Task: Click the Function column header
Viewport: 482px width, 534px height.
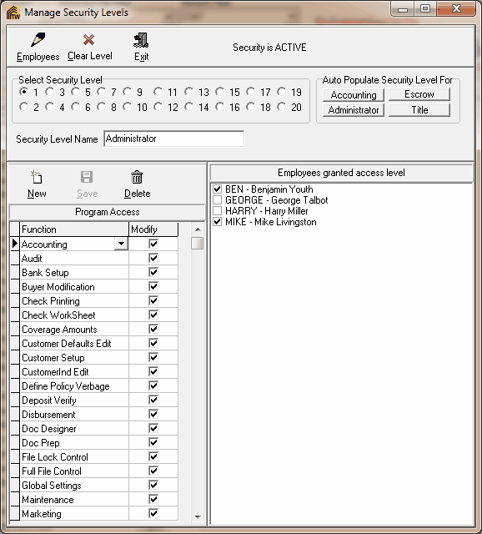Action: [x=74, y=229]
